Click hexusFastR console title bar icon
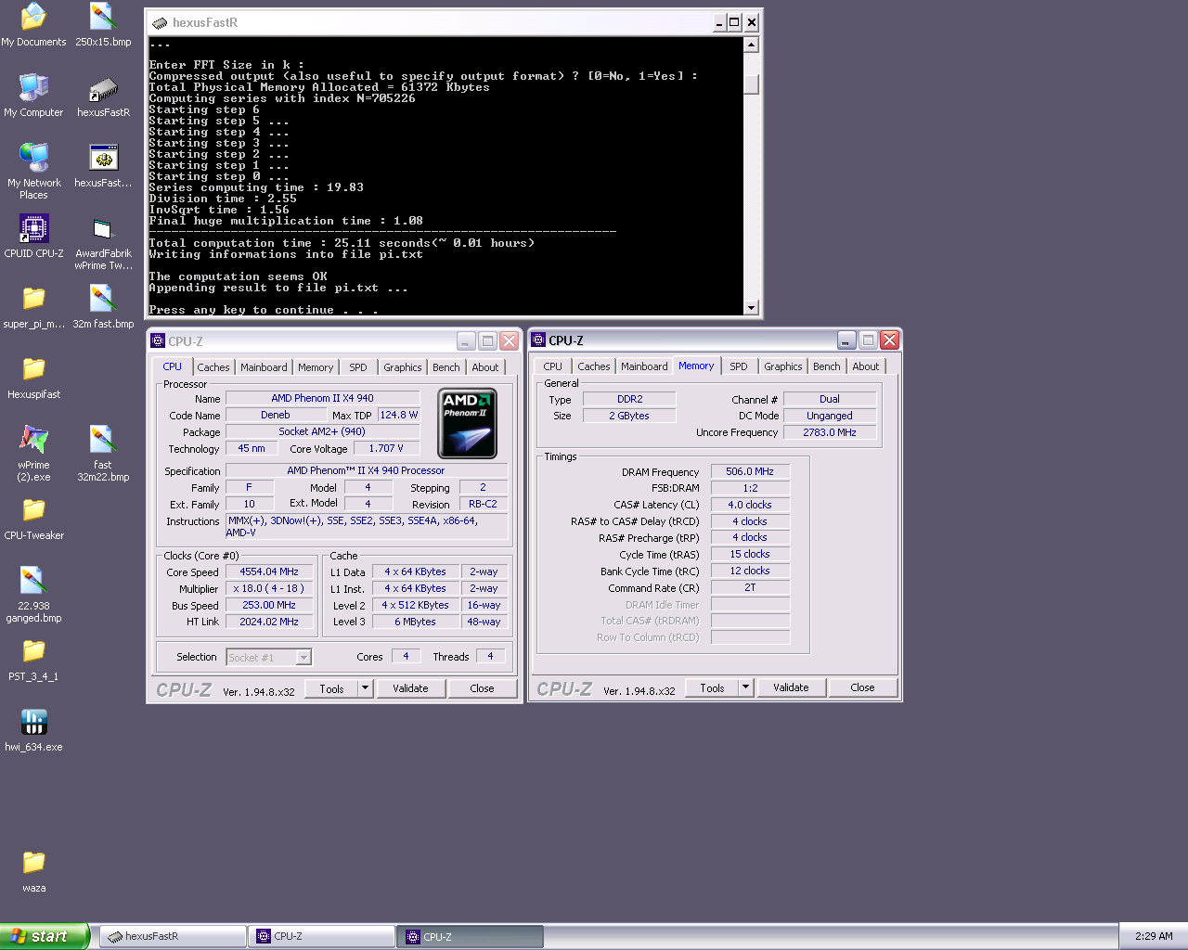 (x=160, y=23)
